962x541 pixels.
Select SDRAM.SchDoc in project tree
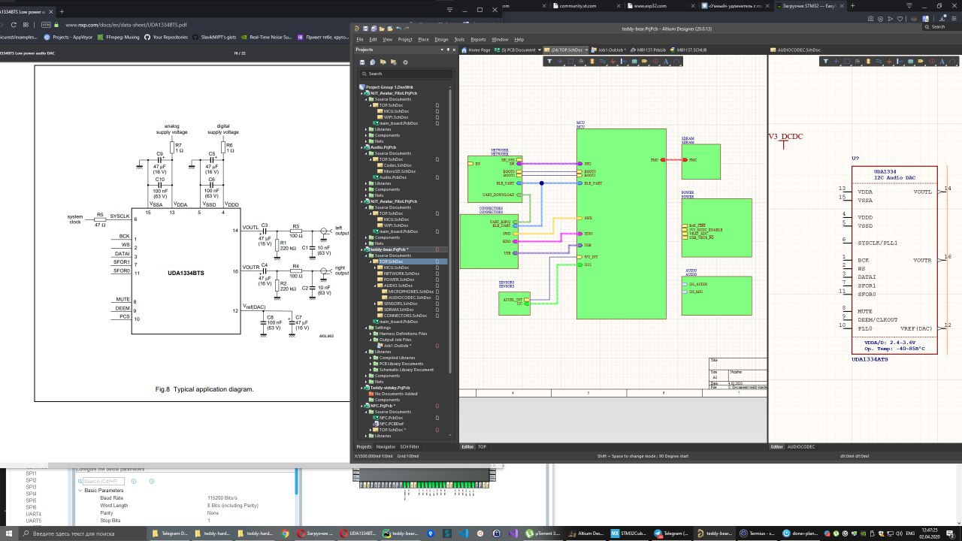pyautogui.click(x=397, y=310)
